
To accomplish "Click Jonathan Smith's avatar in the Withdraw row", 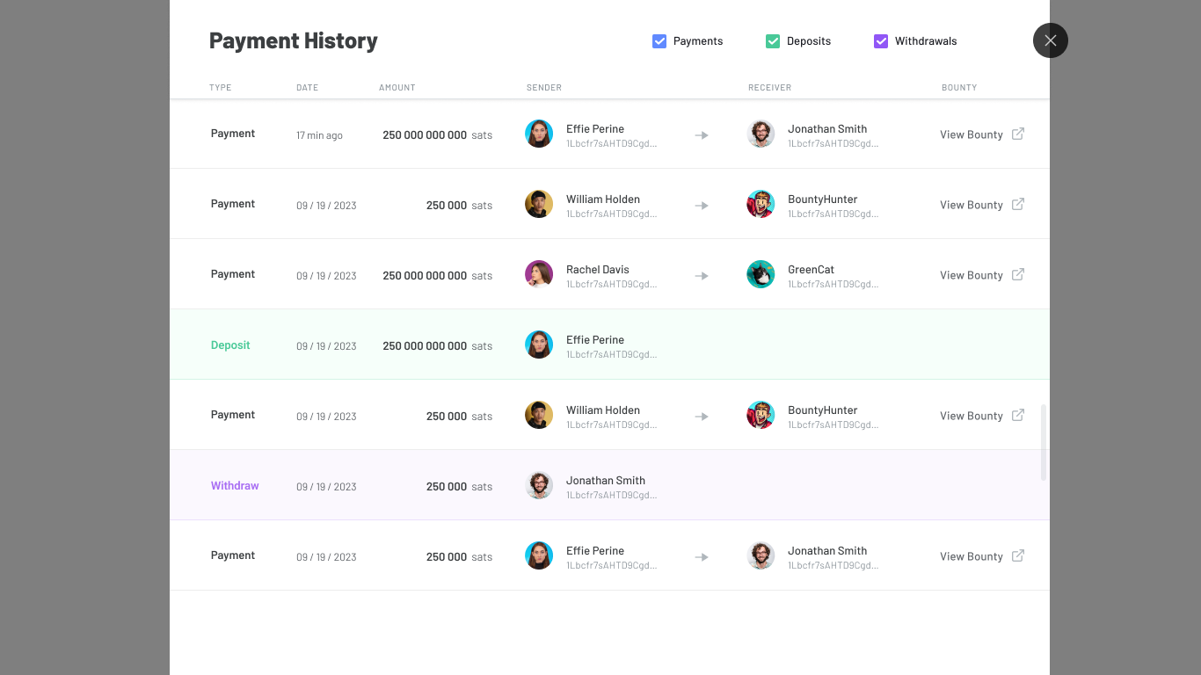I will (539, 484).
